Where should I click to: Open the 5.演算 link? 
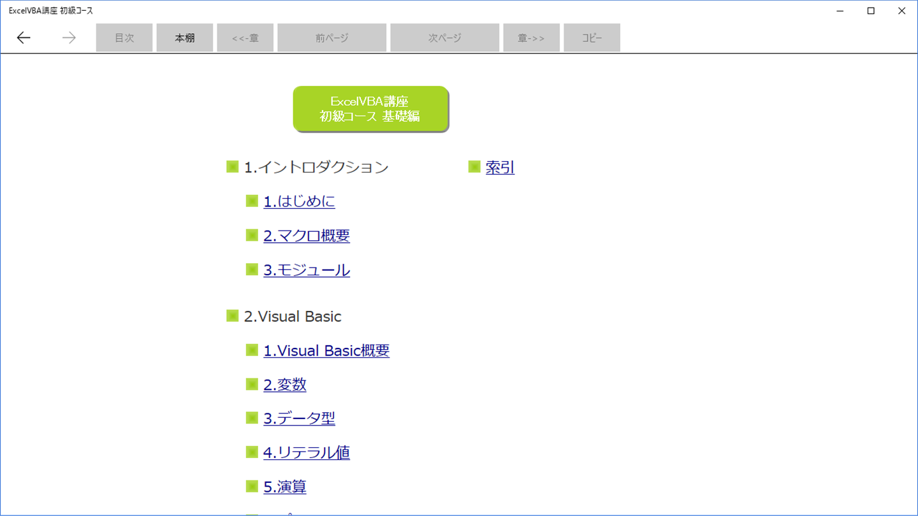285,487
